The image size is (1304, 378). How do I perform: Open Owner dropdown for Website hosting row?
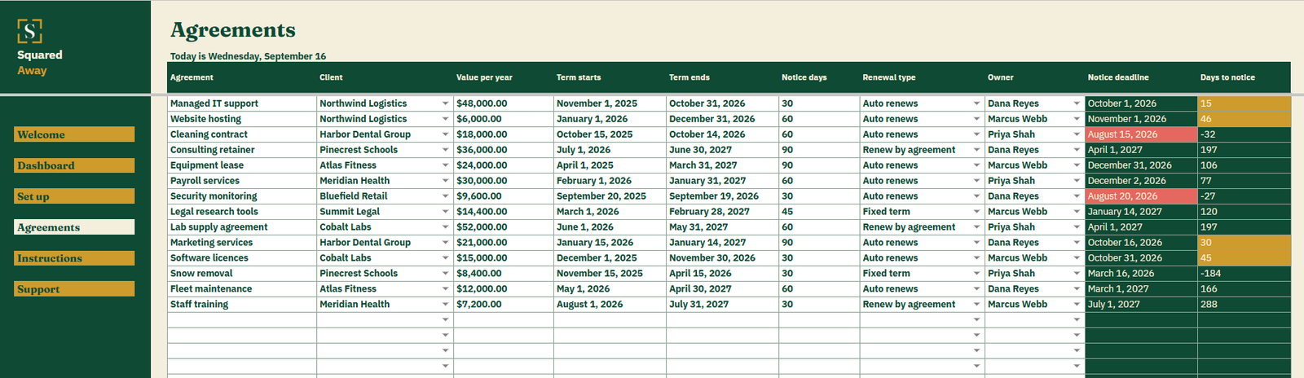click(x=1077, y=119)
